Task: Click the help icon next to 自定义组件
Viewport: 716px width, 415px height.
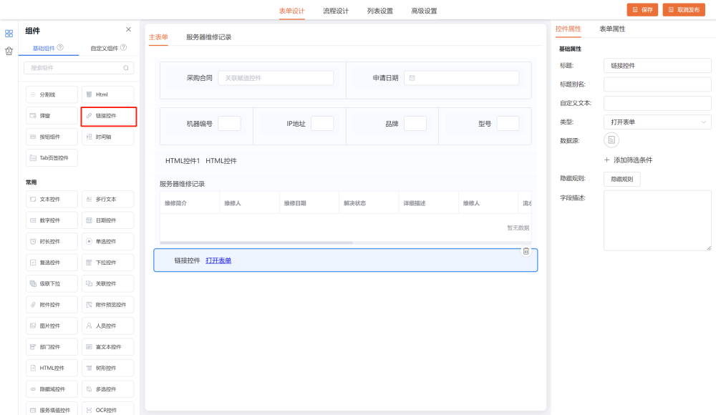Action: click(x=124, y=48)
